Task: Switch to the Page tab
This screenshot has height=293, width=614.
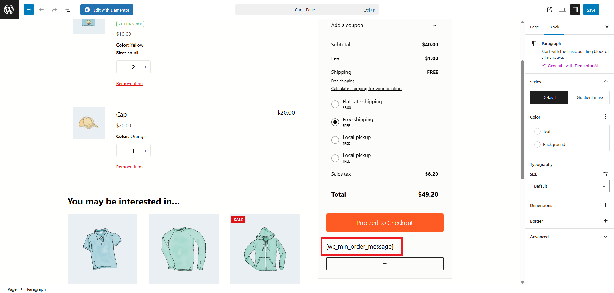Action: pos(534,27)
